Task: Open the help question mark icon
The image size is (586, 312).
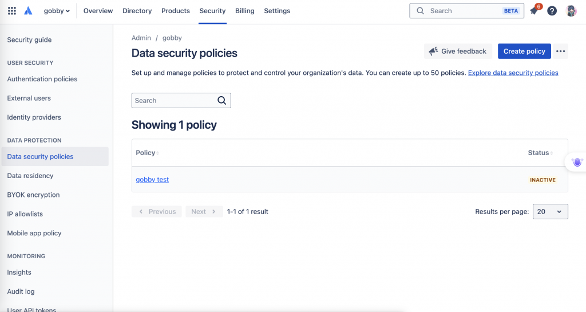Action: (x=552, y=11)
